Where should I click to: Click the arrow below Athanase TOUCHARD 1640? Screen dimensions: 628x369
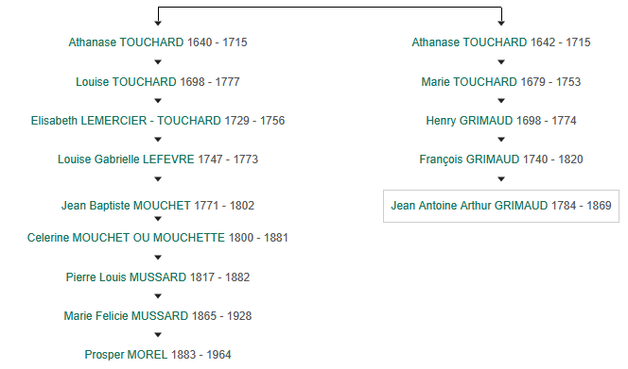(158, 62)
